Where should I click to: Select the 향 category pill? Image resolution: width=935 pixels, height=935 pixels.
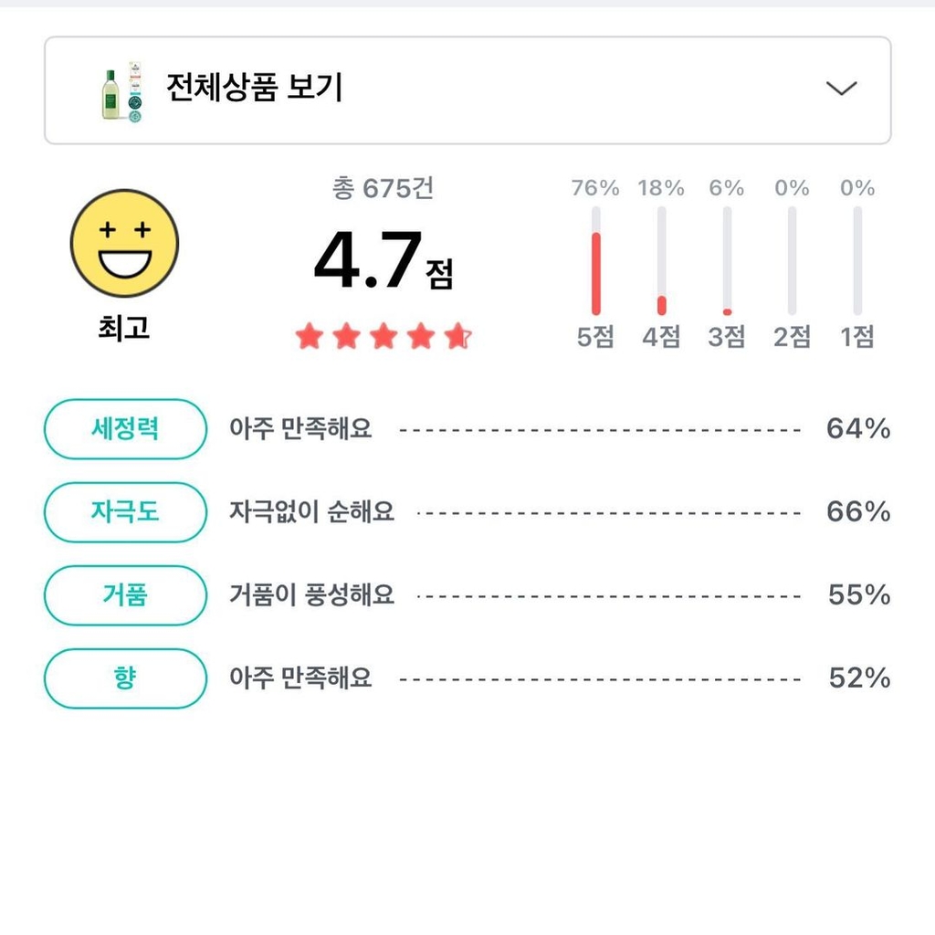(x=125, y=678)
